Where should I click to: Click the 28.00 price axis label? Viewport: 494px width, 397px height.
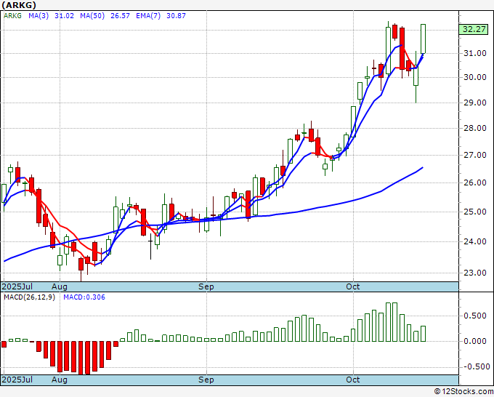[475, 128]
